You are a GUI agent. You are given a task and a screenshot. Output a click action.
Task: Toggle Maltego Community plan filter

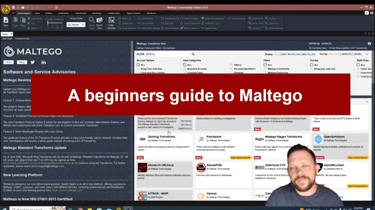click(x=265, y=69)
